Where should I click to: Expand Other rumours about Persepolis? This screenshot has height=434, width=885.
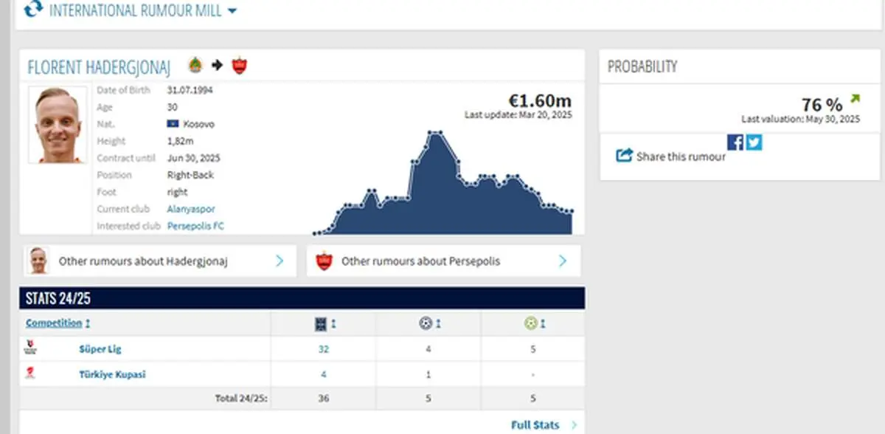pyautogui.click(x=563, y=261)
